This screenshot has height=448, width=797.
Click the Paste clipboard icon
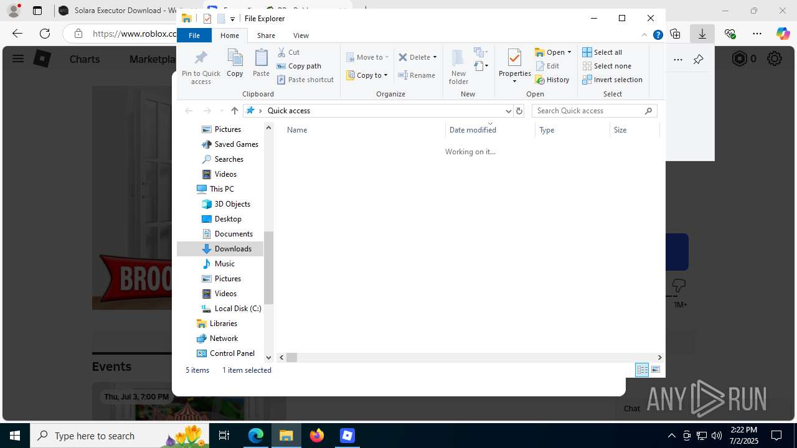pos(261,63)
